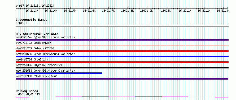The width and height of the screenshot is (236, 100).
Task: Click the chr17:16421216..16422324 coordinate label
Action: coord(35,6)
